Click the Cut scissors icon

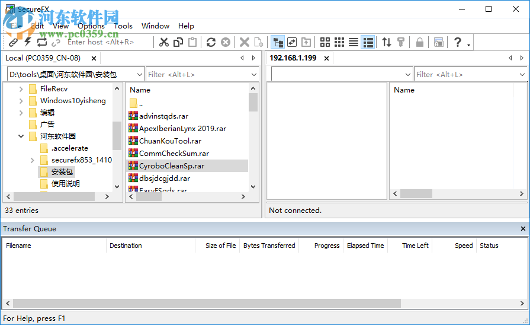(x=164, y=42)
